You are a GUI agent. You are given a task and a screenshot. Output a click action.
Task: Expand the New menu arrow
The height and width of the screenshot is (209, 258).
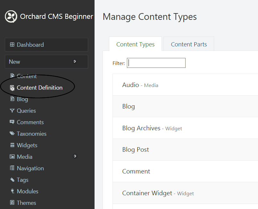click(x=75, y=61)
